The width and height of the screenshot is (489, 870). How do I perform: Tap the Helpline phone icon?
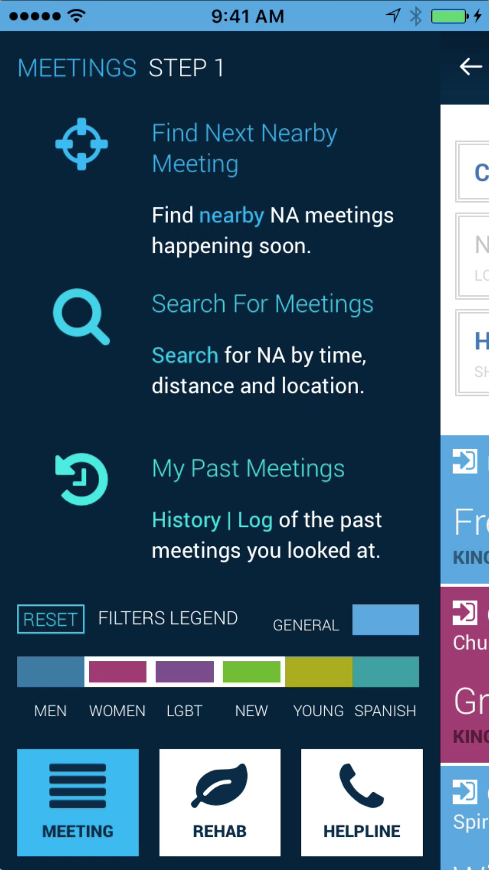tap(362, 785)
